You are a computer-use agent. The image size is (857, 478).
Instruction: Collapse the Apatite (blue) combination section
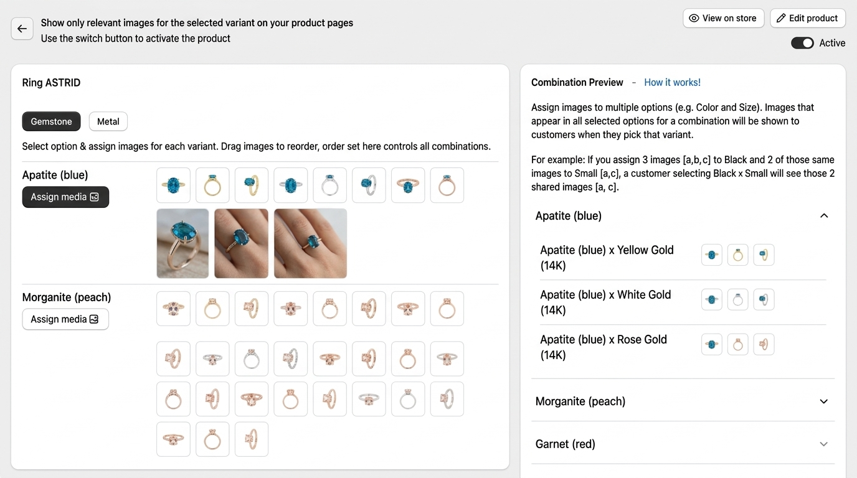(824, 216)
